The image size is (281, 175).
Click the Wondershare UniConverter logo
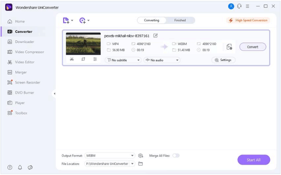(x=9, y=7)
